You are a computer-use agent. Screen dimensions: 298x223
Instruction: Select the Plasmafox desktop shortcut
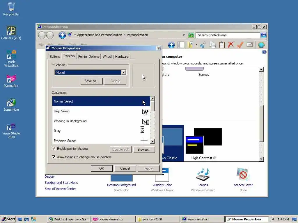(11, 81)
